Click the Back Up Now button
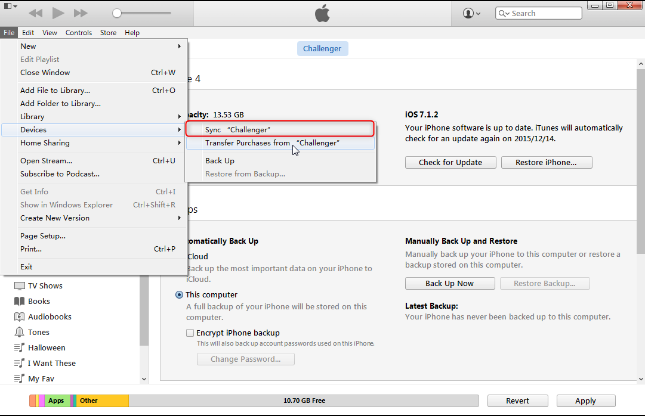This screenshot has height=416, width=645. 449,284
